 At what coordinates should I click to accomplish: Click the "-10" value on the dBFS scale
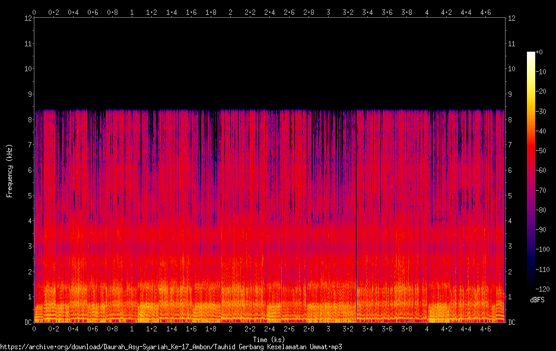[541, 72]
